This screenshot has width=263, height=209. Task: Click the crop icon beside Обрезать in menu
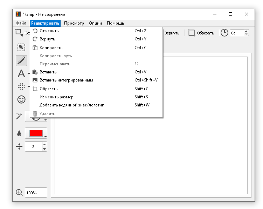point(35,89)
